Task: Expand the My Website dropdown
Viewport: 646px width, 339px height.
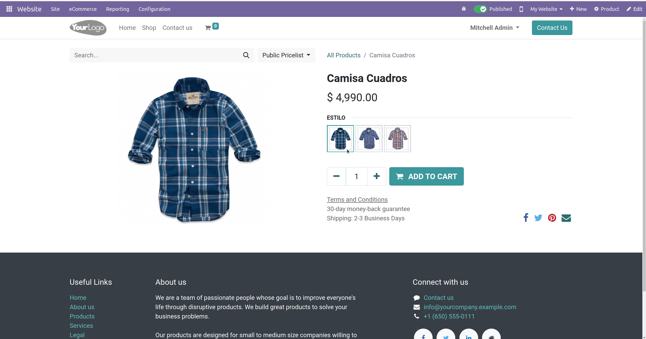Action: click(546, 9)
